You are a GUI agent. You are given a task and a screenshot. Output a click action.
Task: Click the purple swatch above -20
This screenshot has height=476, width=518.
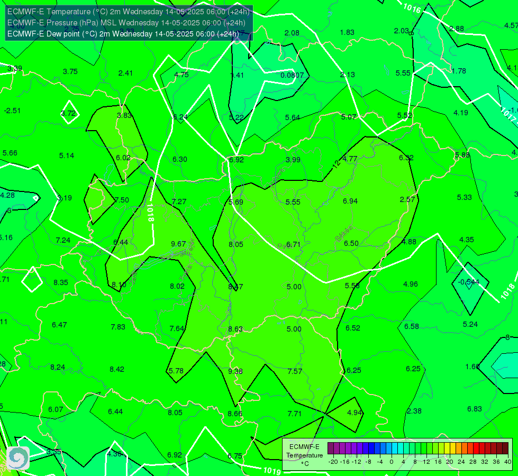tap(331, 448)
